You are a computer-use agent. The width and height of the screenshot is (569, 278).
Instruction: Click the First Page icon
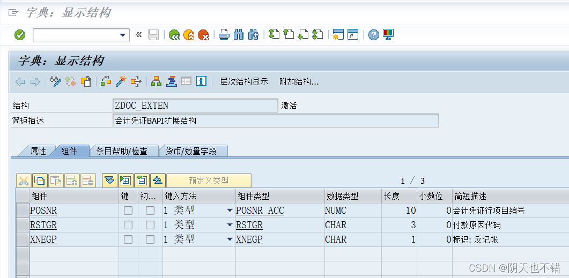(x=274, y=35)
